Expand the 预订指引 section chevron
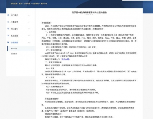This screenshot has width=153, height=119. [x=29, y=29]
